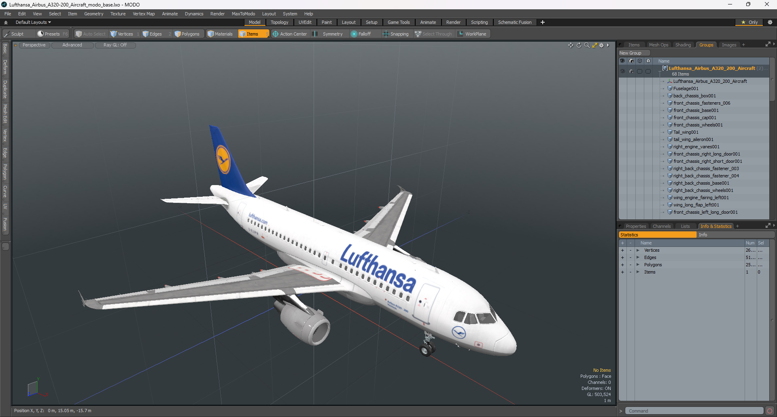Open the Basic vertical sidebar tab
Viewport: 777px width, 417px height.
click(5, 49)
